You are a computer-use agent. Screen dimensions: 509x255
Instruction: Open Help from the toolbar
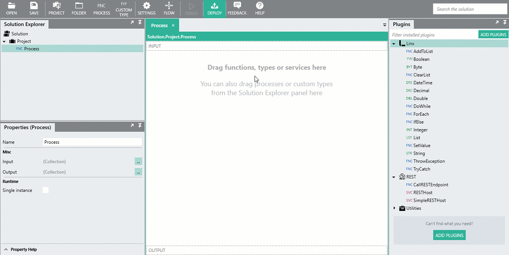(x=259, y=9)
